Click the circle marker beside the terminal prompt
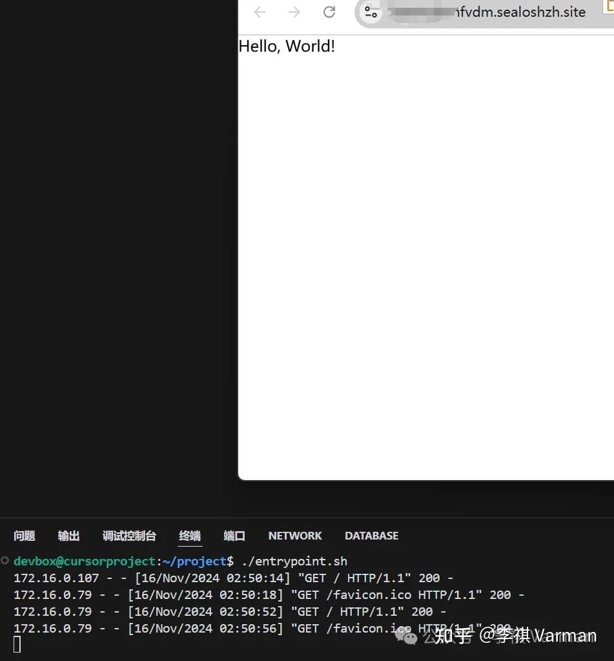Screen dimensions: 614x661 click(5, 560)
